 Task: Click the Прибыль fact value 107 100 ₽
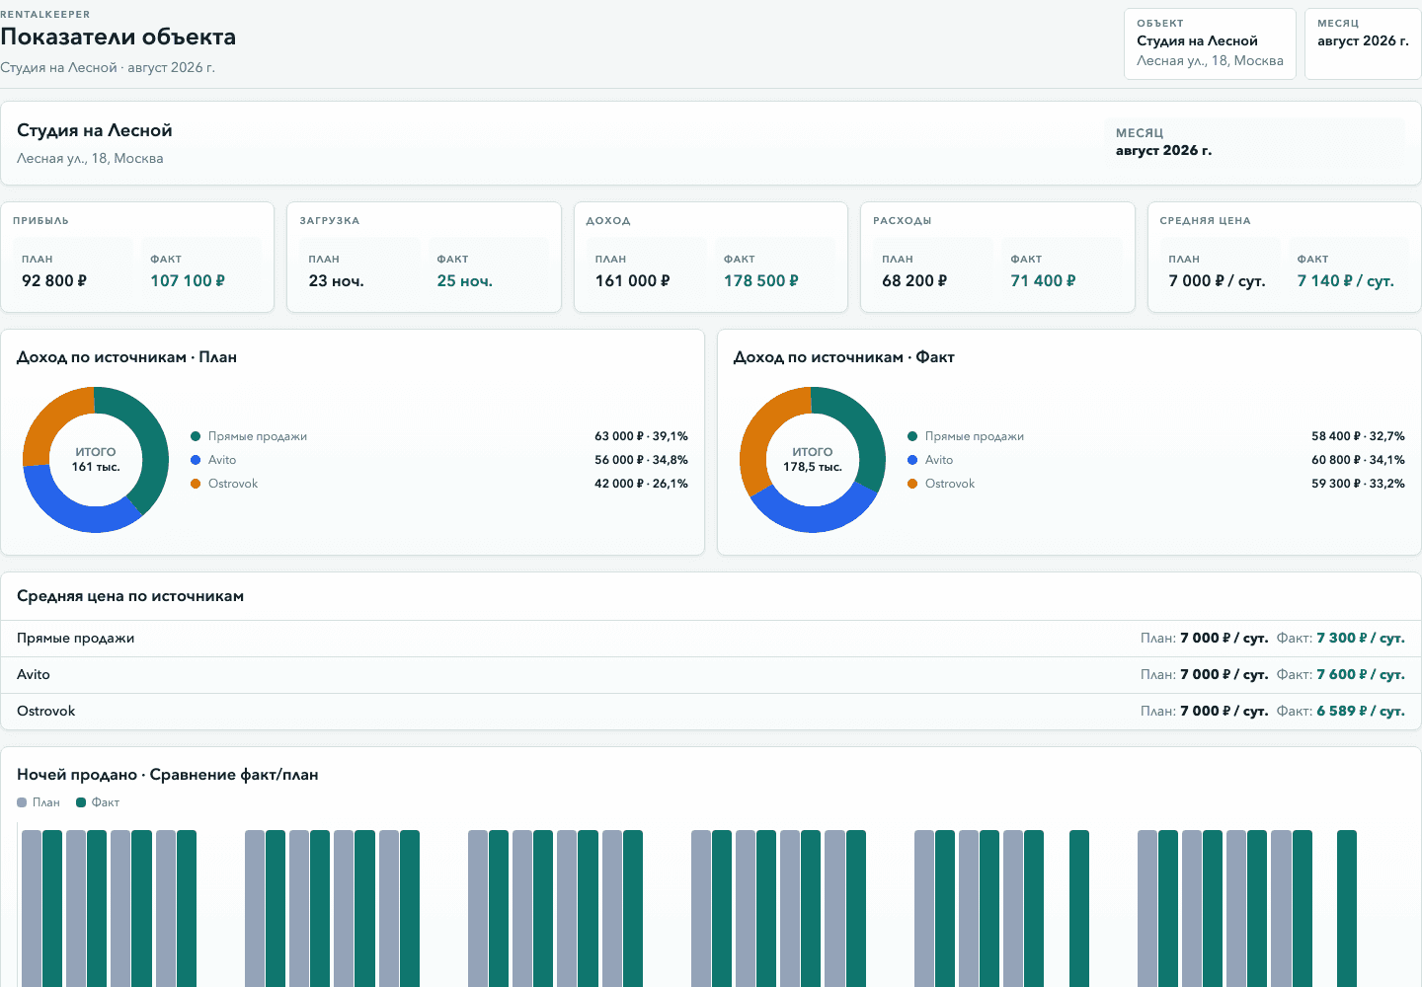click(x=188, y=281)
